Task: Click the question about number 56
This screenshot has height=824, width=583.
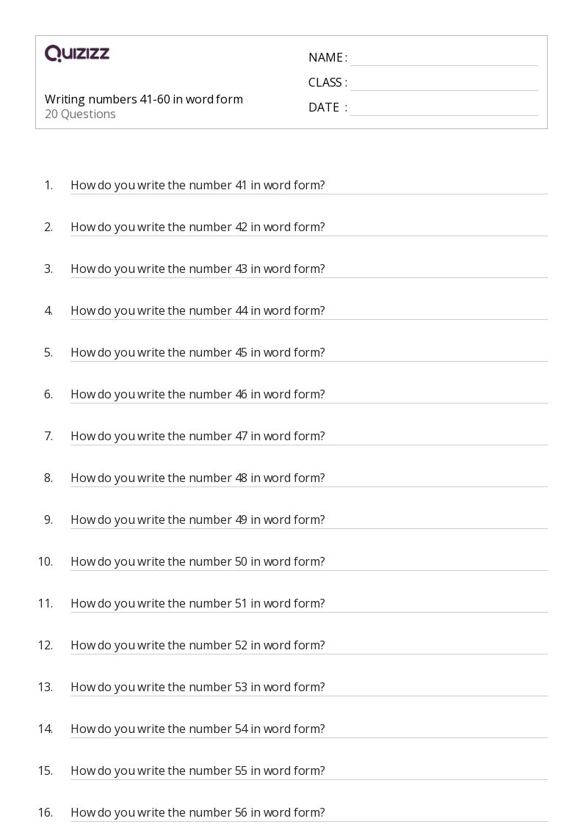Action: pyautogui.click(x=198, y=812)
